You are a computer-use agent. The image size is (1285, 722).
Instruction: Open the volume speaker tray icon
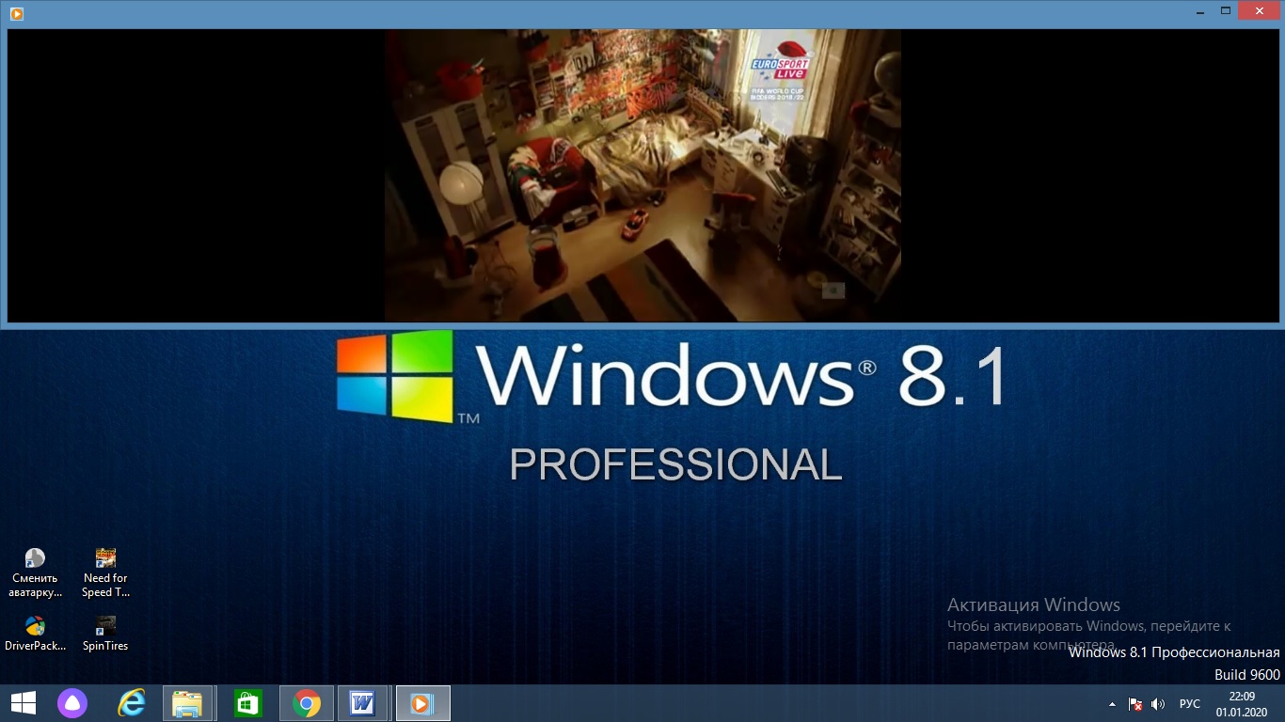(1158, 704)
